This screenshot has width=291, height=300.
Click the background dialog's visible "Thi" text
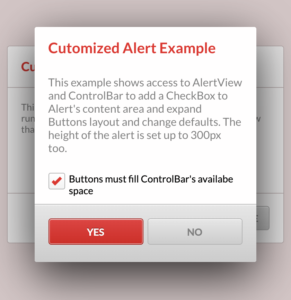coord(28,107)
